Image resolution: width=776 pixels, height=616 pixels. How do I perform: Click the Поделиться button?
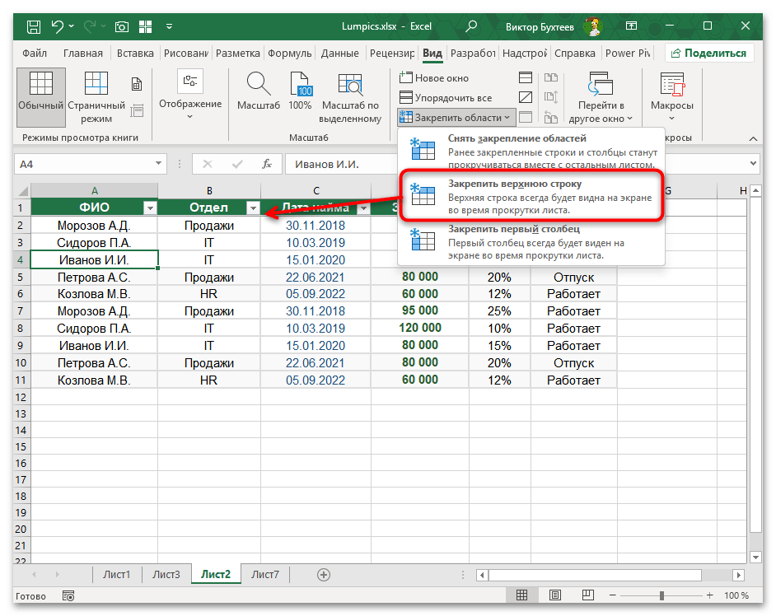(710, 53)
